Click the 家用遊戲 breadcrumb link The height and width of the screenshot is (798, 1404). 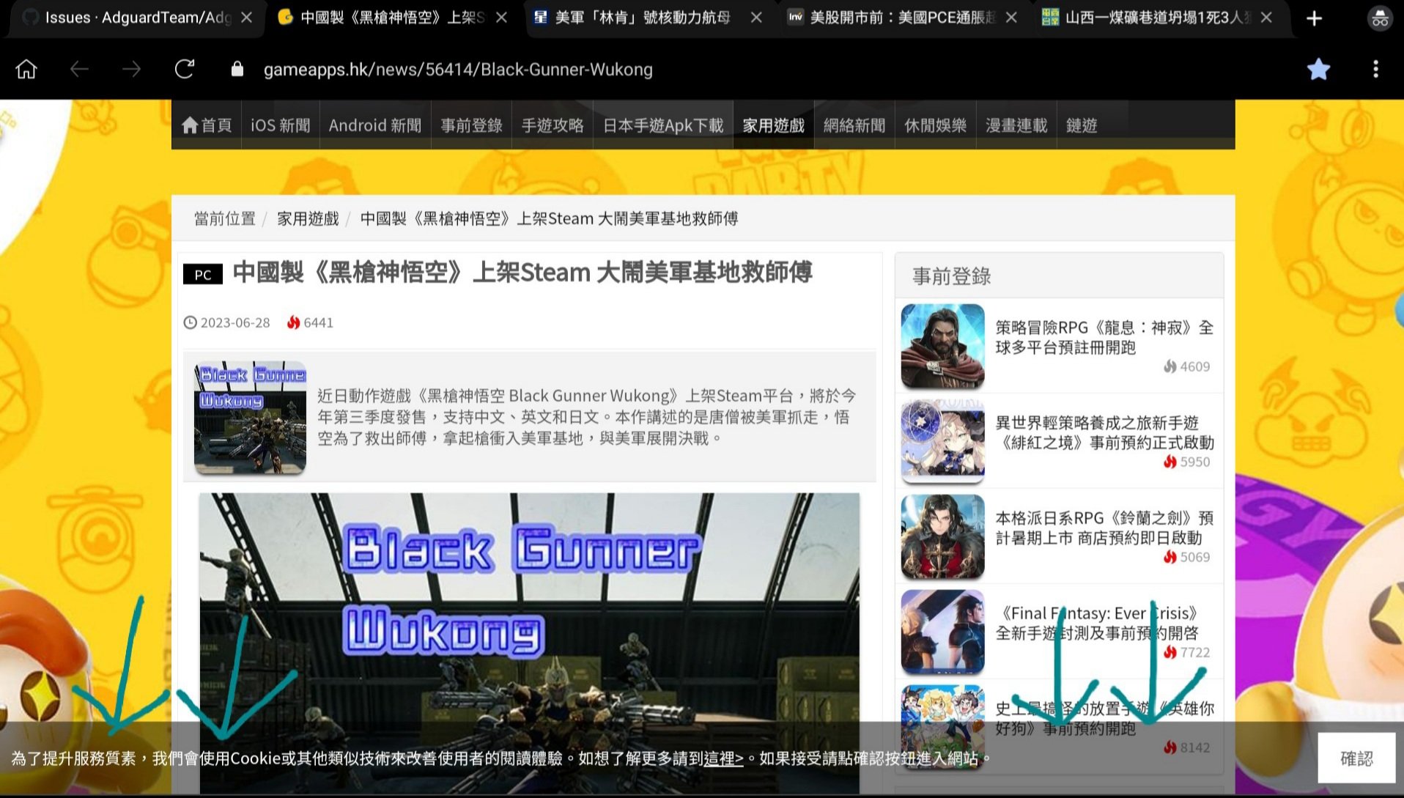pos(307,218)
